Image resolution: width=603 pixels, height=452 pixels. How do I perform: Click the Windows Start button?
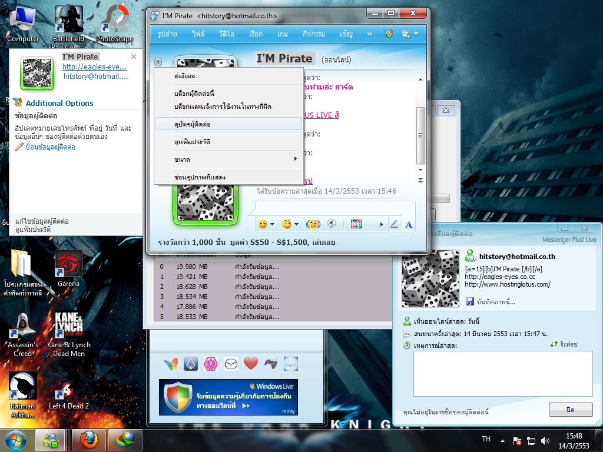point(15,440)
